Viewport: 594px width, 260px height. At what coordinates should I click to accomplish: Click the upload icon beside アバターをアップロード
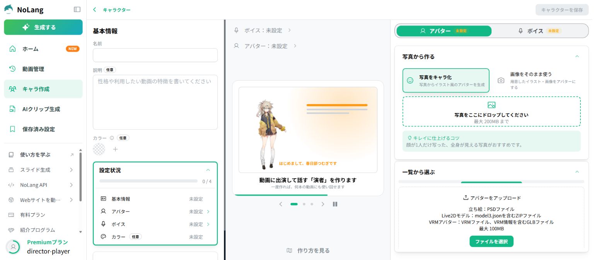coord(466,198)
